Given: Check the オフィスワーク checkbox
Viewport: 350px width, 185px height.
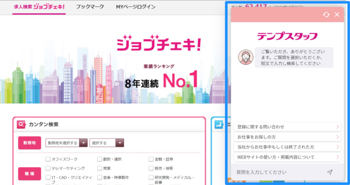Looking at the screenshot, I should coord(48,159).
